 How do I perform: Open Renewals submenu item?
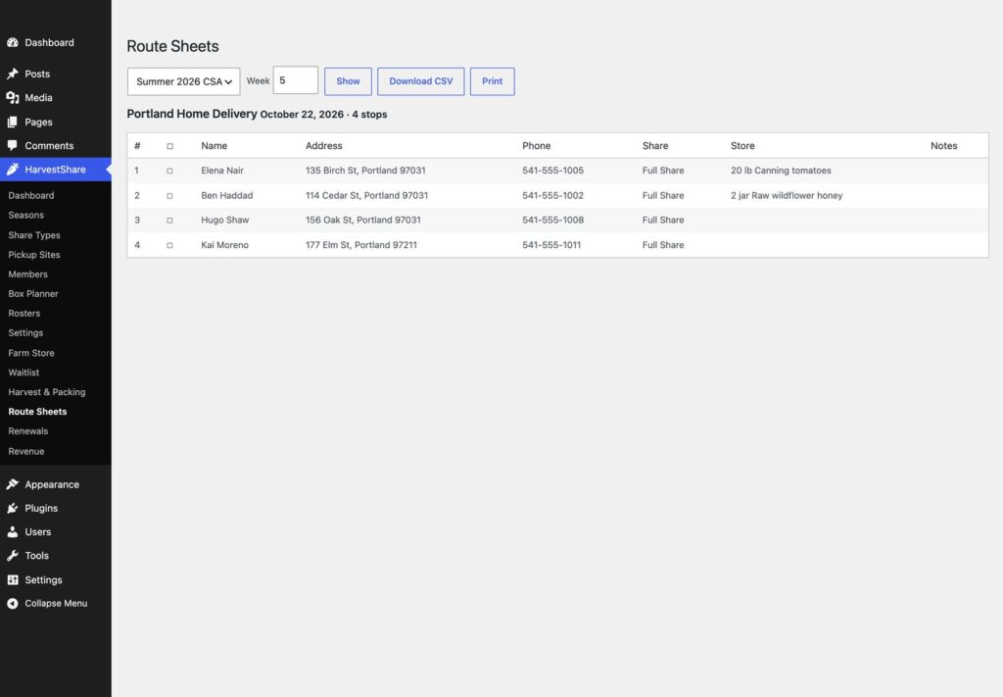click(x=28, y=430)
